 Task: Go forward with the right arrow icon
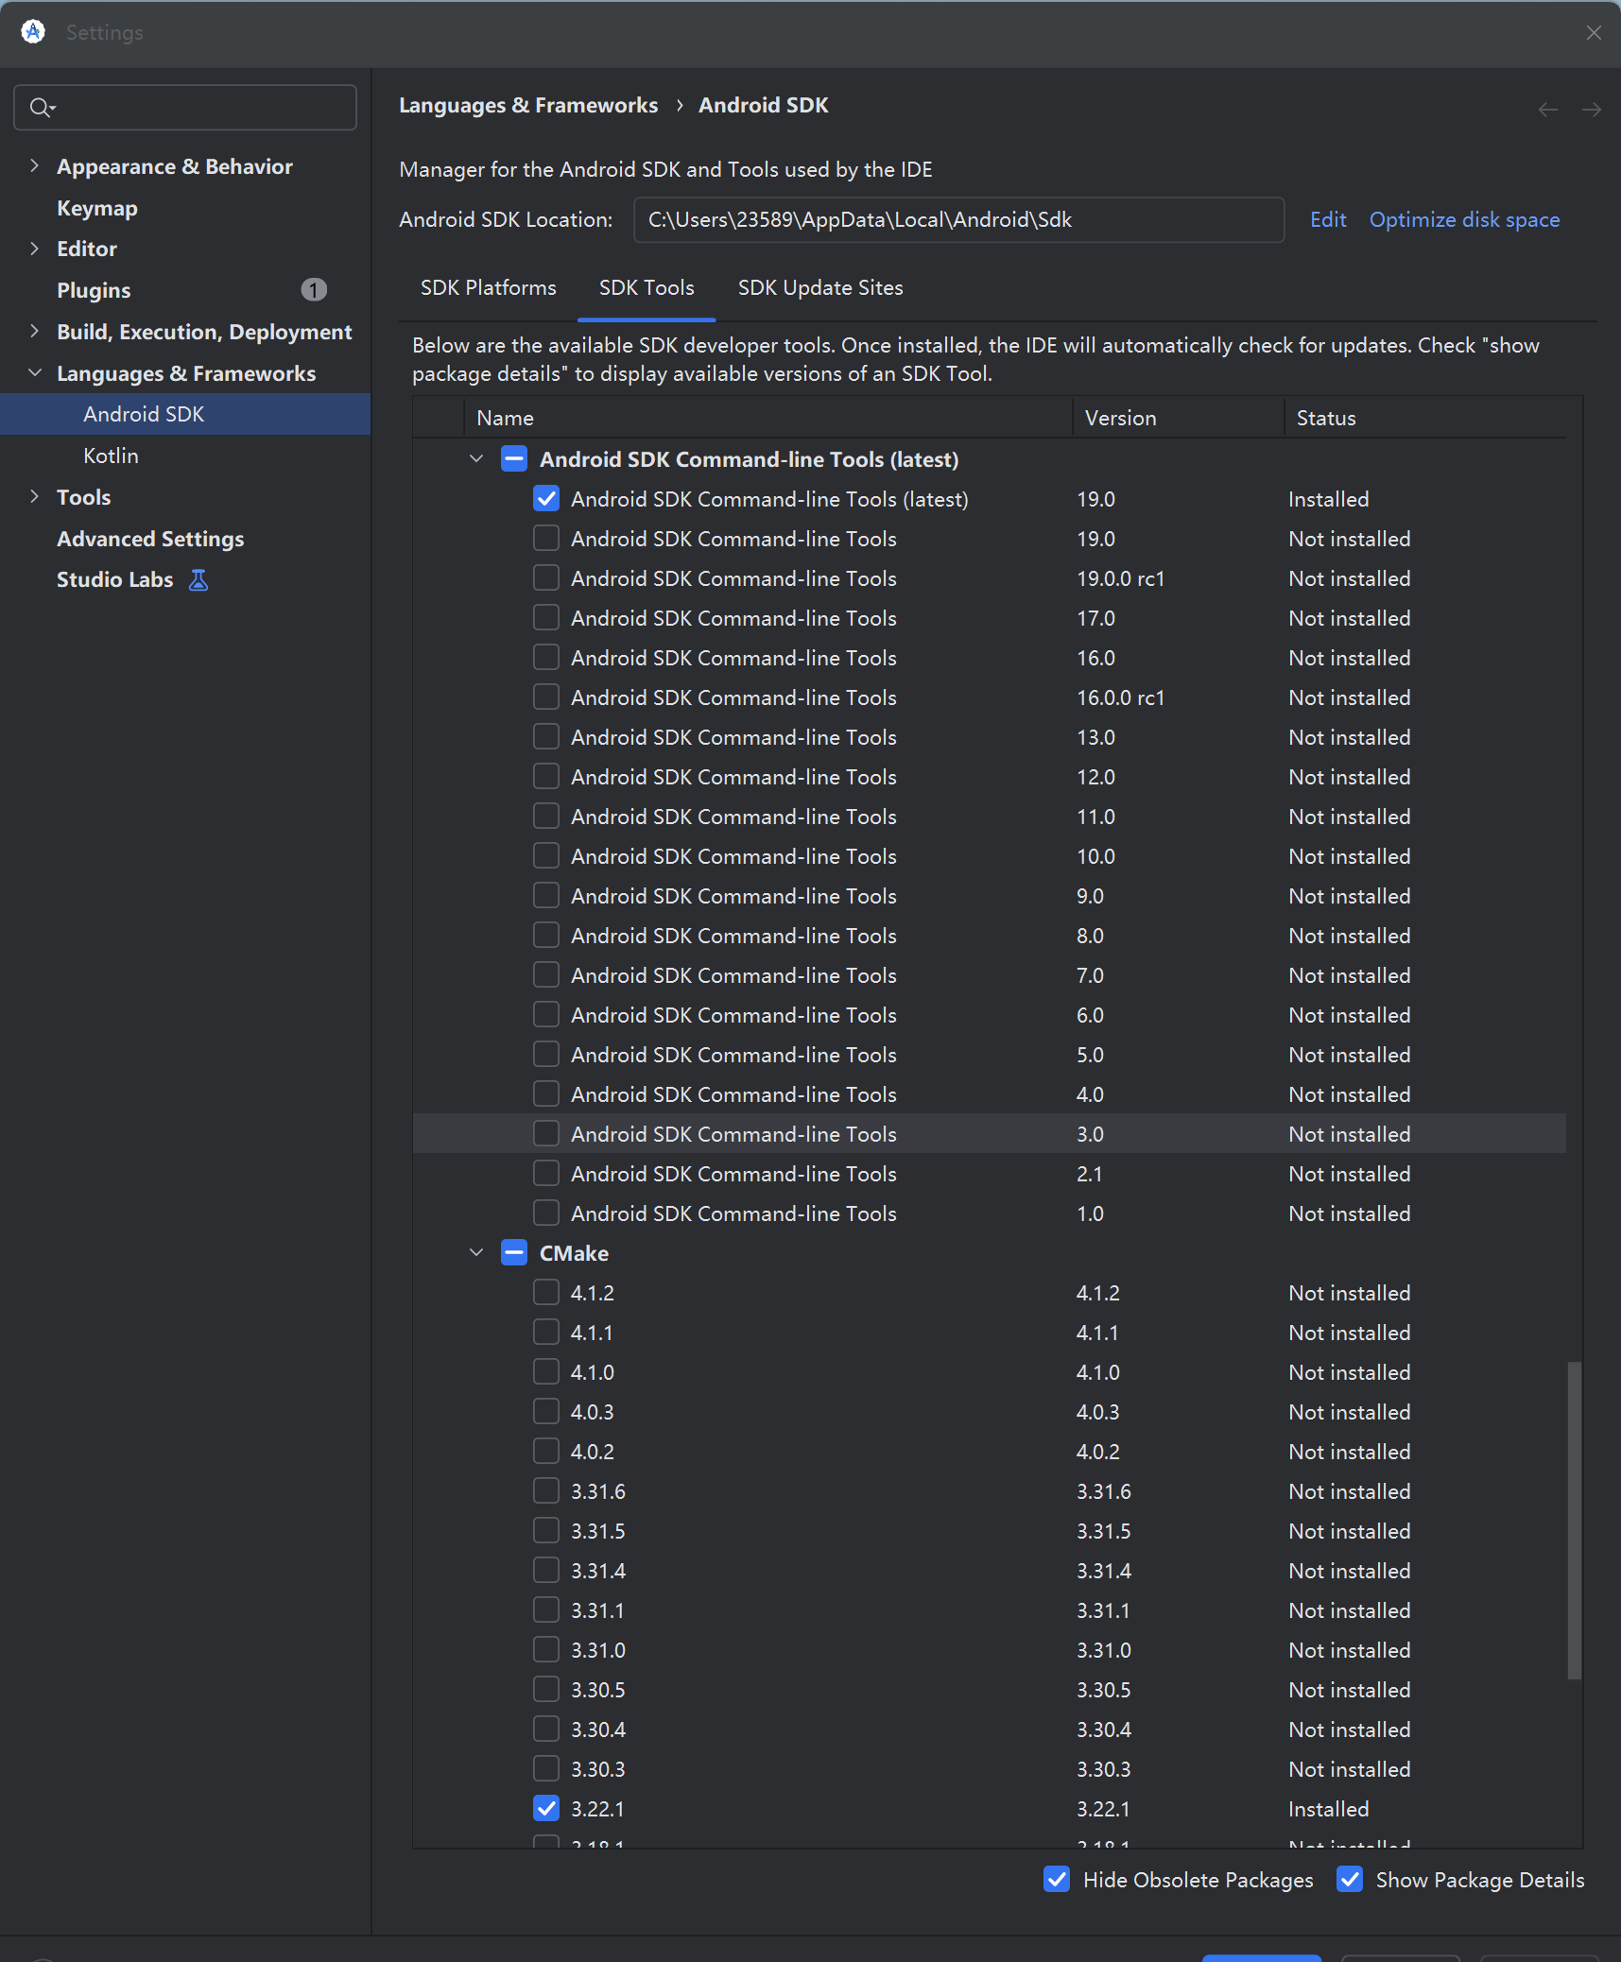[1592, 110]
